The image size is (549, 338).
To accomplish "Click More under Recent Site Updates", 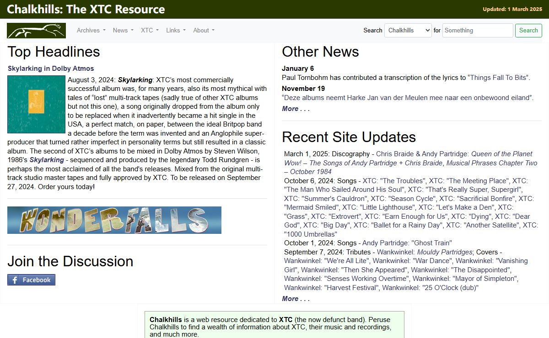I will 296,299.
